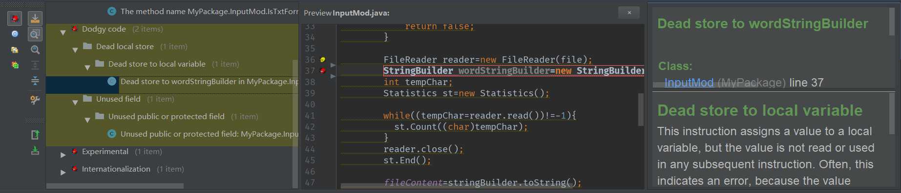This screenshot has width=901, height=193.
Task: Click the bug icon of Internationalization
Action: click(x=75, y=169)
